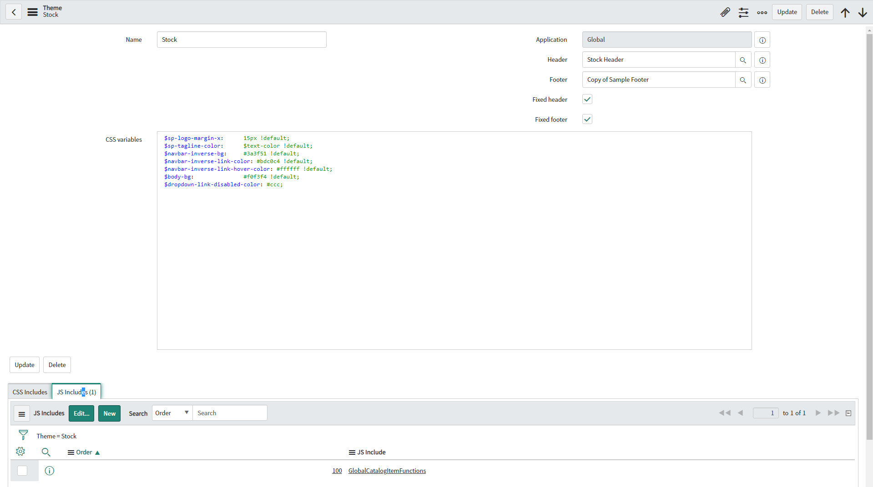
Task: Open Order column options menu icon
Action: click(71, 452)
